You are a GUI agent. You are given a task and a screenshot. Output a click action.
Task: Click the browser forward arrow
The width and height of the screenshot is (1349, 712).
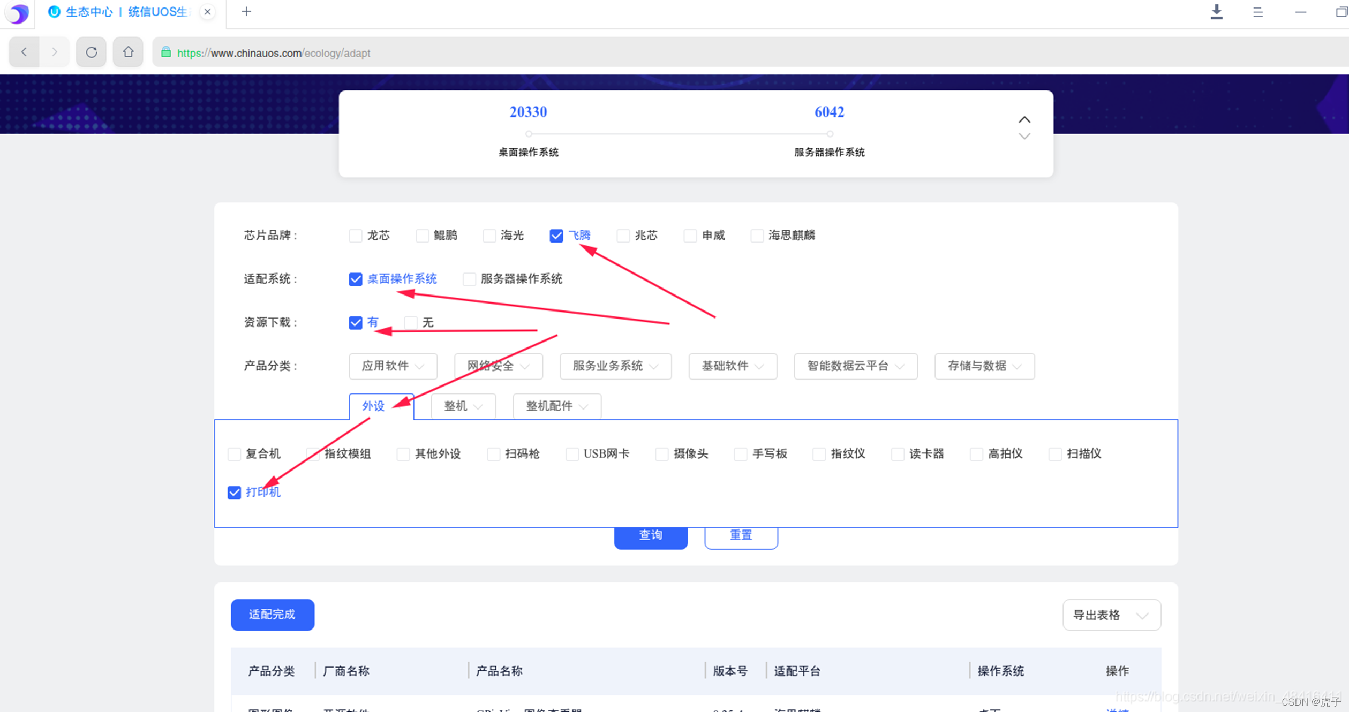tap(54, 52)
